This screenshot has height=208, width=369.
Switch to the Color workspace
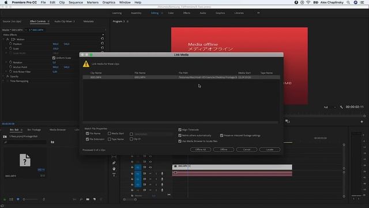click(x=171, y=13)
